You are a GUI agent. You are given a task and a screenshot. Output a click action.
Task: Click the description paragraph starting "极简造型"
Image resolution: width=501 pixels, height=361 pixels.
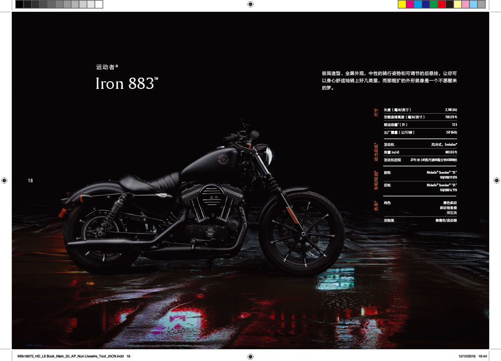click(x=389, y=80)
